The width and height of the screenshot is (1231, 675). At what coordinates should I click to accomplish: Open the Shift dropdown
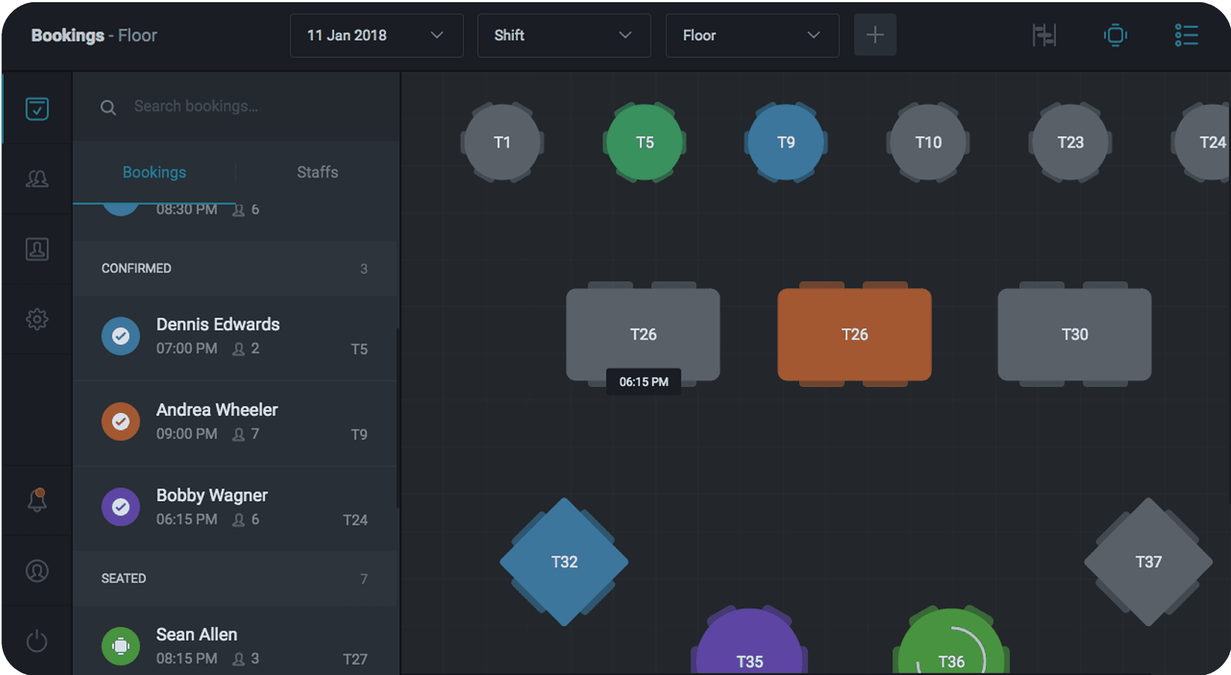tap(564, 35)
